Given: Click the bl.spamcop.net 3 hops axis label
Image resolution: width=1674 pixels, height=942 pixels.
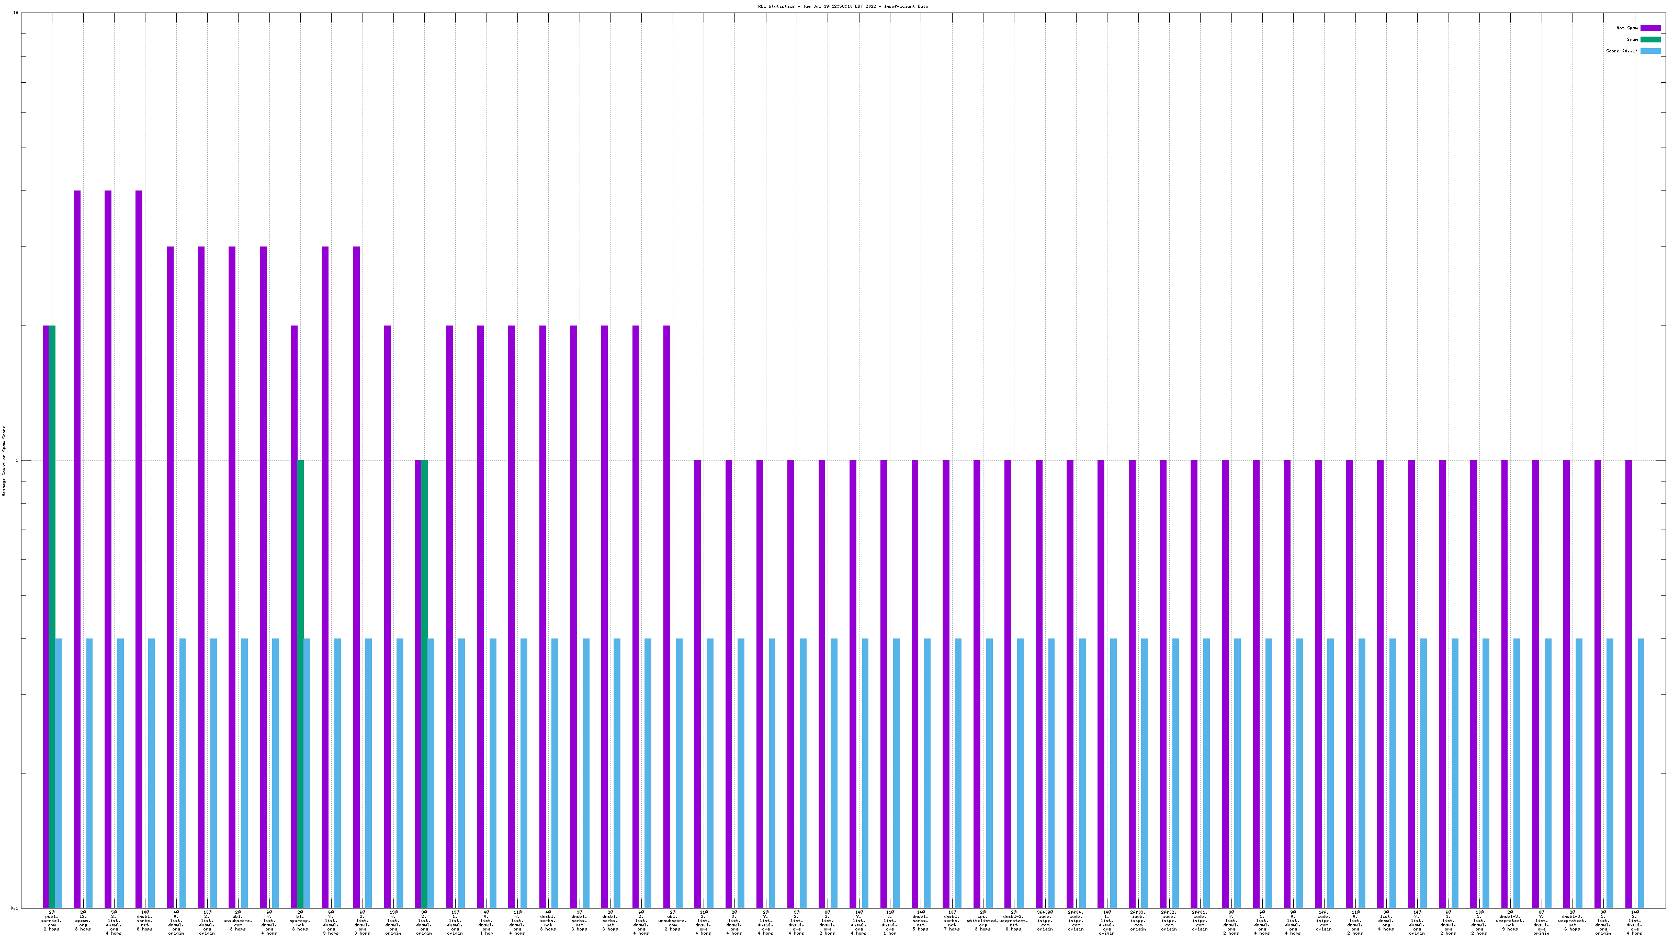Looking at the screenshot, I should click(300, 921).
